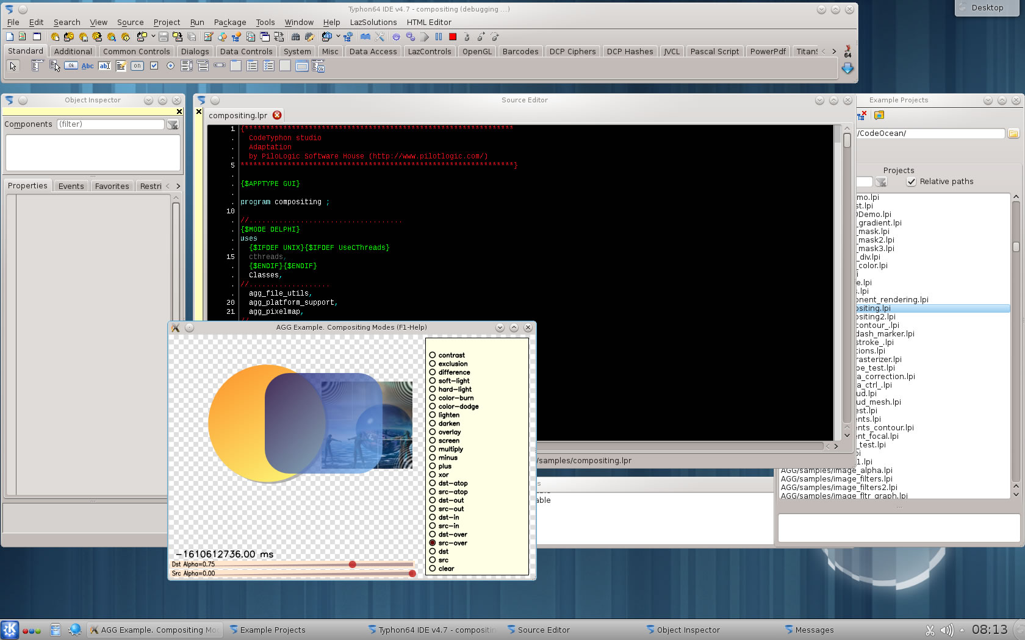Click the folder browse icon in Example Projects

[x=1013, y=133]
